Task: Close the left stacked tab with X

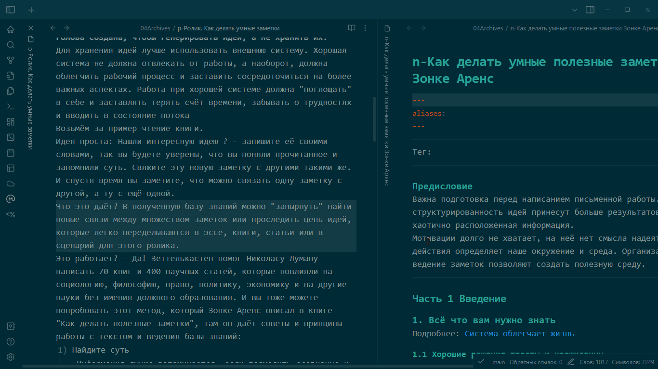Action: [31, 28]
